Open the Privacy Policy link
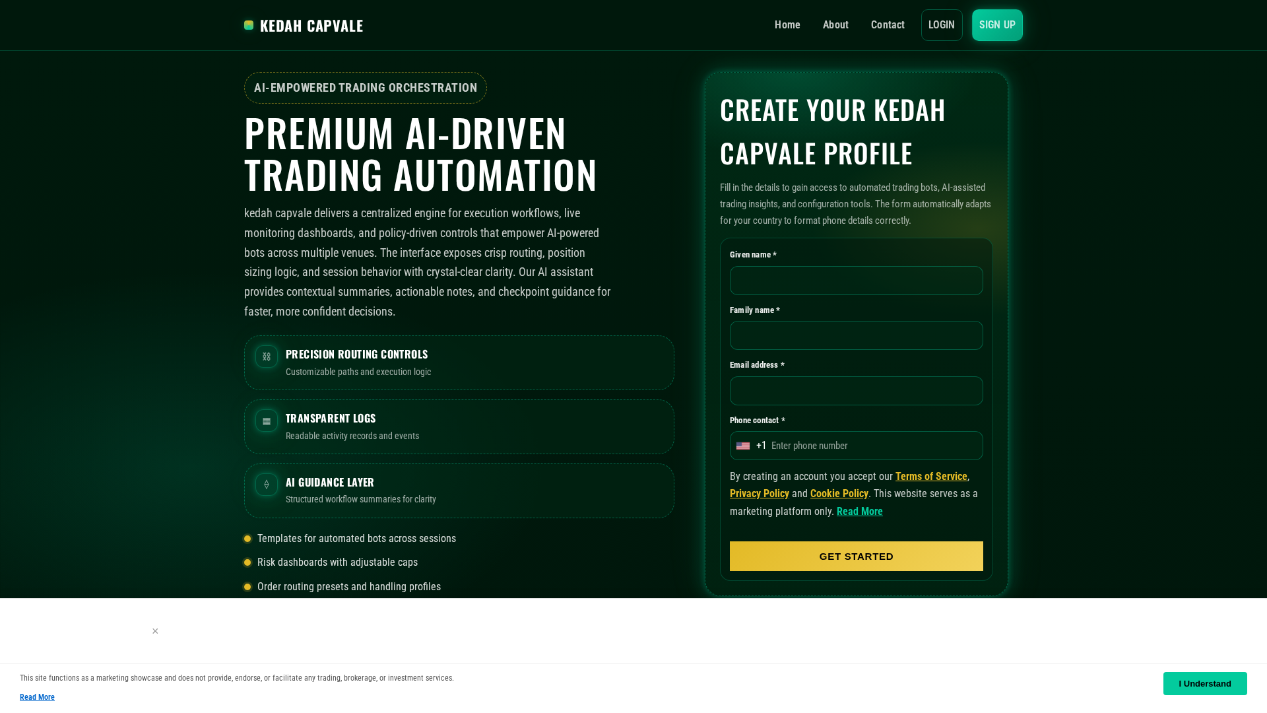The height and width of the screenshot is (713, 1267). coord(760,494)
